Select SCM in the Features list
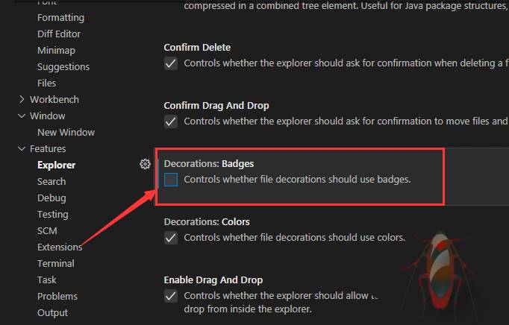The width and height of the screenshot is (509, 325). [47, 230]
